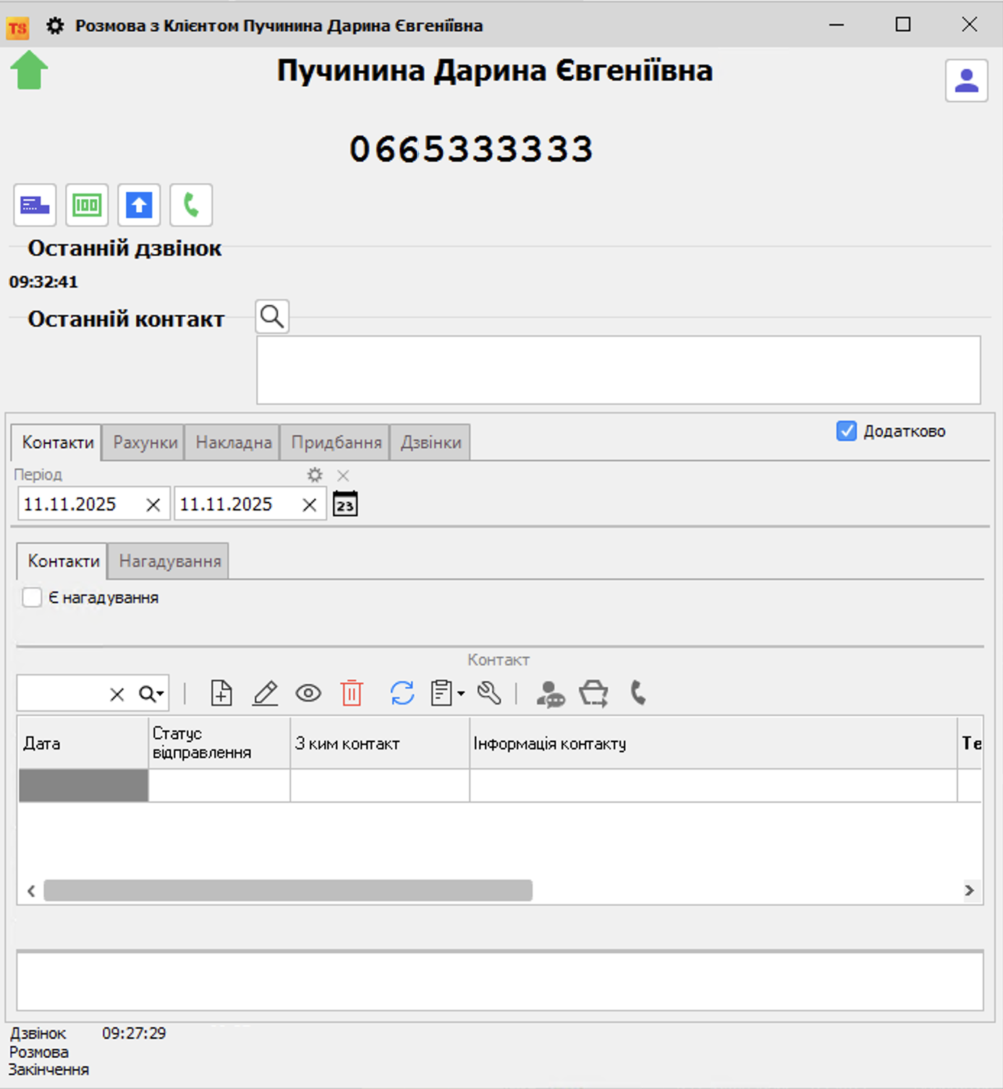Expand the search options dropdown

pos(152,694)
